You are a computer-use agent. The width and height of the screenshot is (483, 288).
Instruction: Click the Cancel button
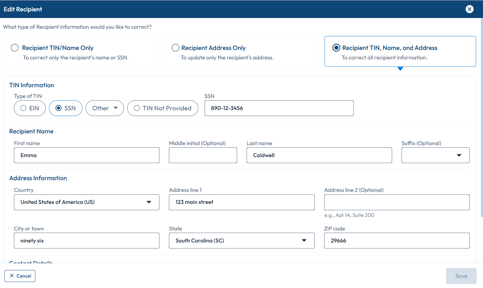pos(20,276)
